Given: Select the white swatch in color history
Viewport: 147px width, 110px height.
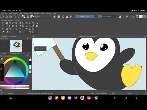Looking at the screenshot, I should pos(30,60).
